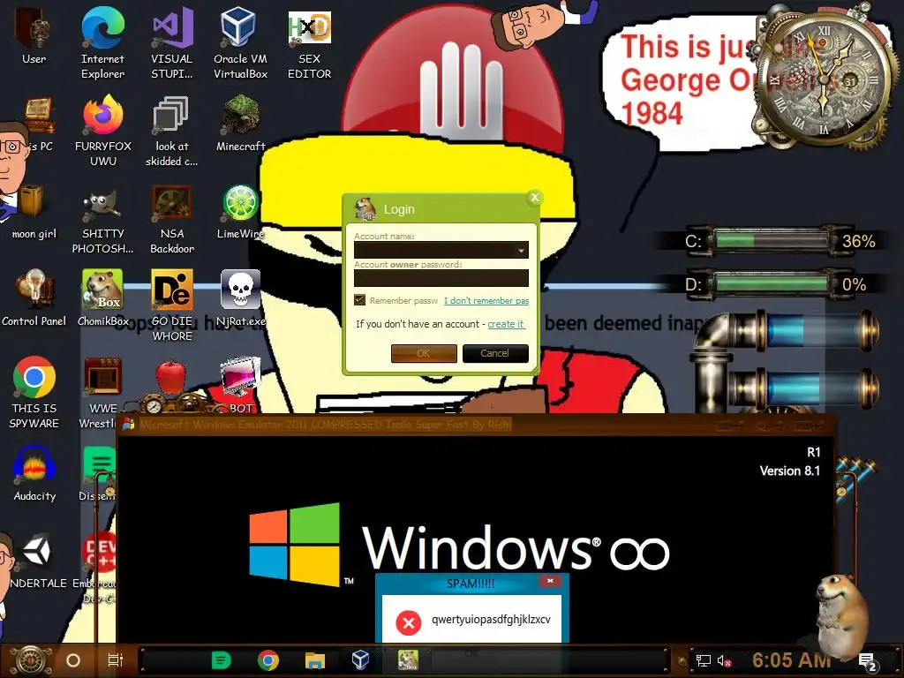Click the D: drive usage gauge
This screenshot has width=904, height=678.
point(772,283)
